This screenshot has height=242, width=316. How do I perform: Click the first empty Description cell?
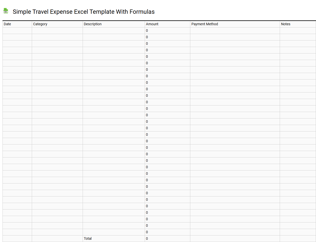114,30
